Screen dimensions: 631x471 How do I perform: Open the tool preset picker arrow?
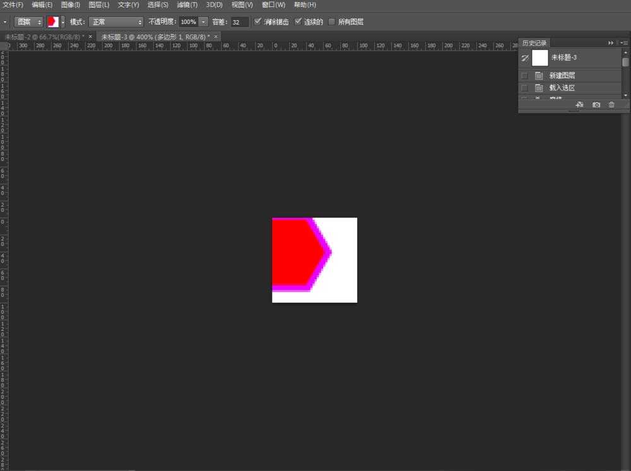point(5,21)
